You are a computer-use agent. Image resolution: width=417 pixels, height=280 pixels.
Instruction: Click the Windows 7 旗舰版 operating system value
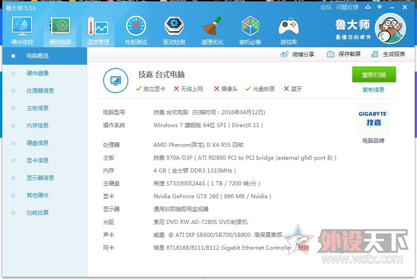(208, 125)
